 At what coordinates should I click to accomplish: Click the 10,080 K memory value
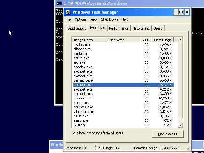(x=165, y=58)
